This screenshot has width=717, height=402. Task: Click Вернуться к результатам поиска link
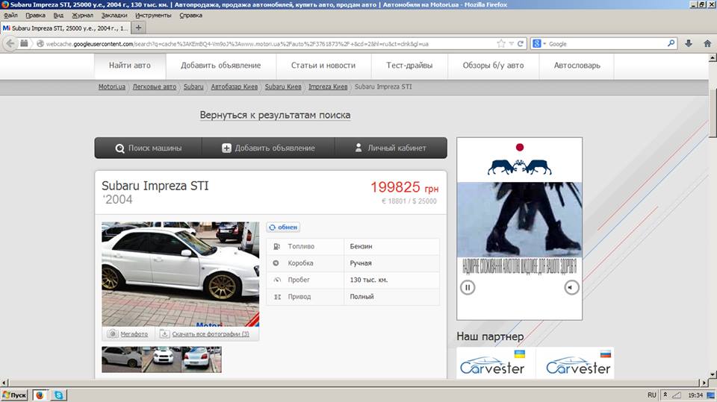click(x=275, y=115)
